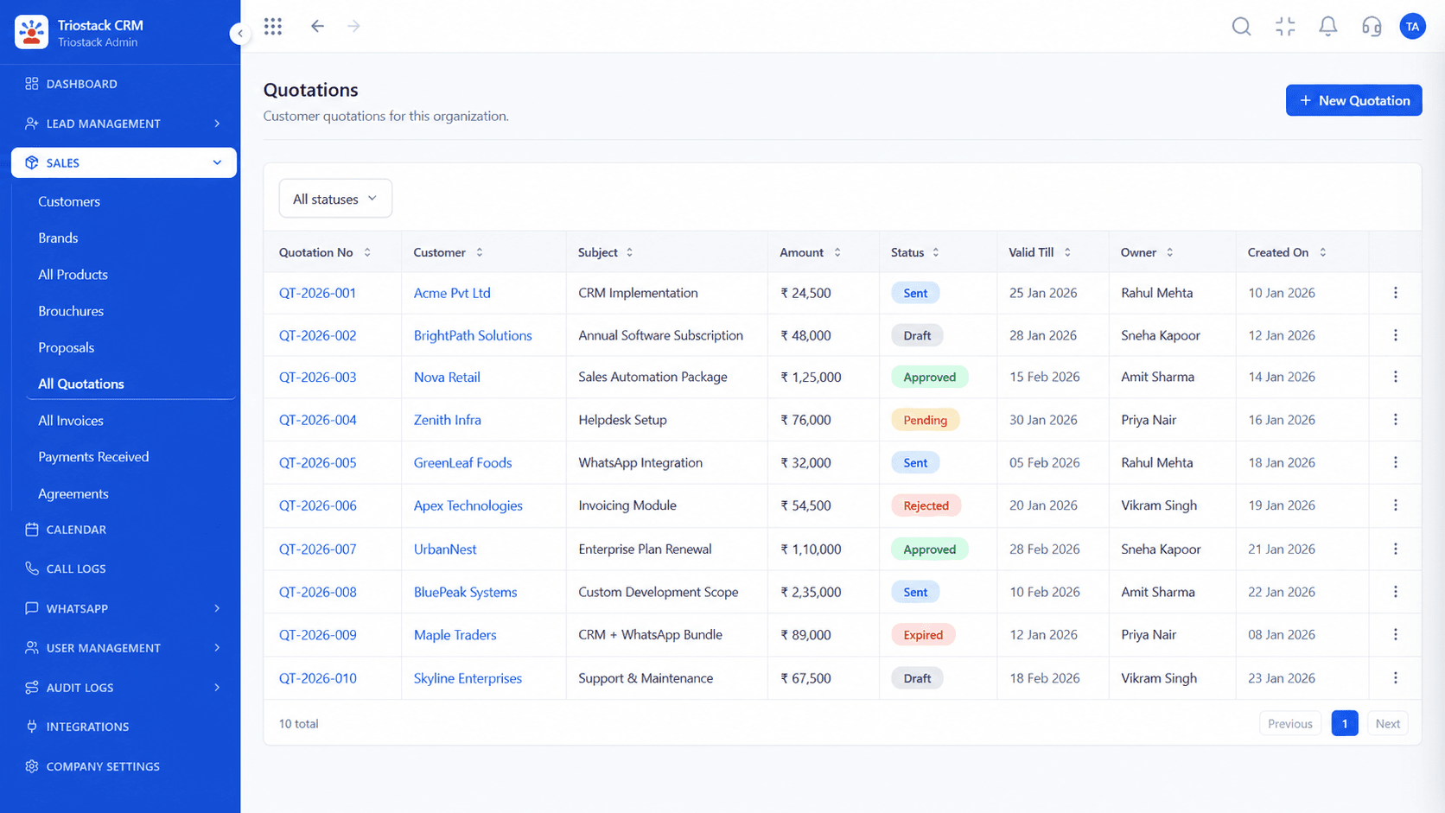
Task: Exit fullscreen using the collapse icon
Action: (1285, 26)
